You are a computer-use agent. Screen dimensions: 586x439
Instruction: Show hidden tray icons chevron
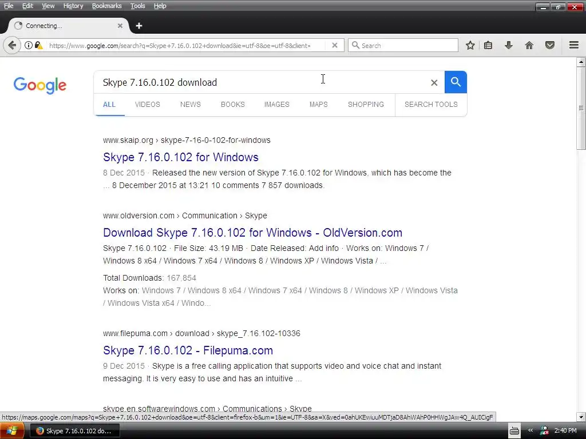click(x=530, y=430)
